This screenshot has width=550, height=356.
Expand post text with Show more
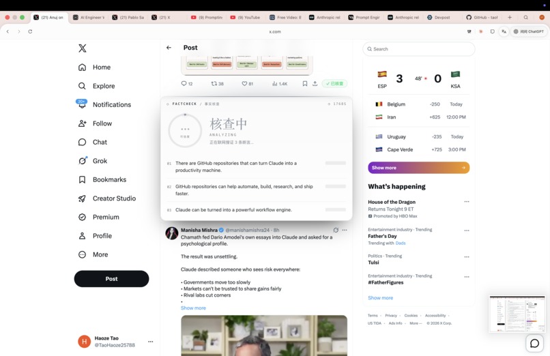pos(193,308)
